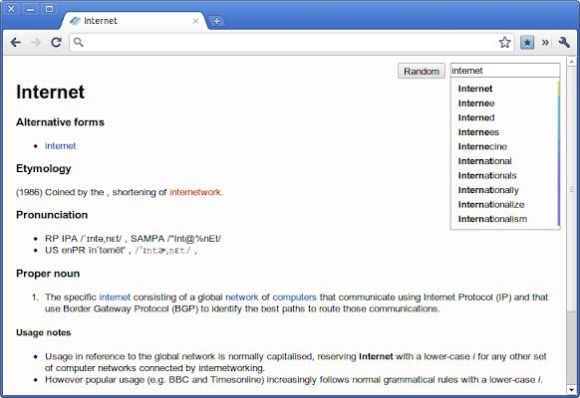Screen dimensions: 580x398
Task: Open the 'internet' link under Alternative forms
Action: 61,146
